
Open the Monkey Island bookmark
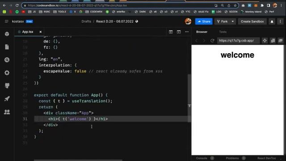coord(251,12)
